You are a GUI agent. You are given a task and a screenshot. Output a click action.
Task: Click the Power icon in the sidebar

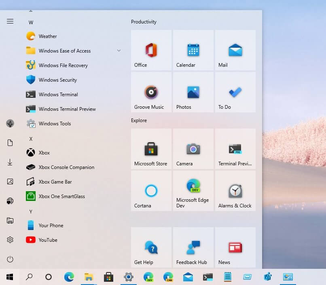[10, 259]
